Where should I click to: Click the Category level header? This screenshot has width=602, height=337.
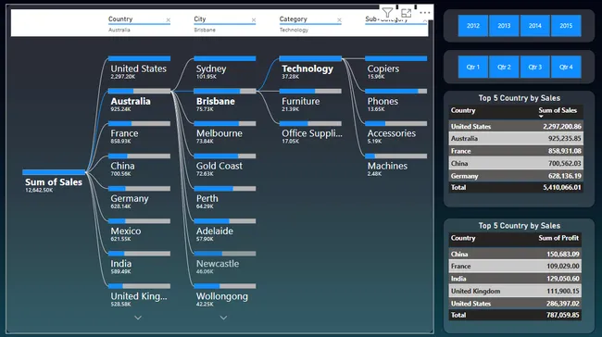point(293,19)
